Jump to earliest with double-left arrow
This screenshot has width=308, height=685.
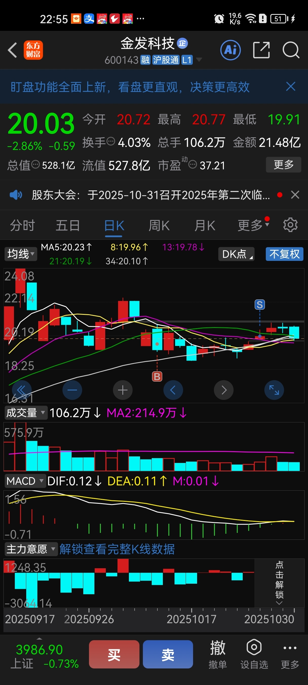coord(22,390)
